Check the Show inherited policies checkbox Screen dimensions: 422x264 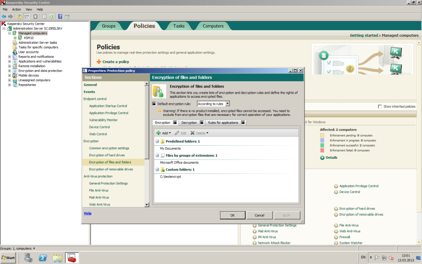pos(380,106)
